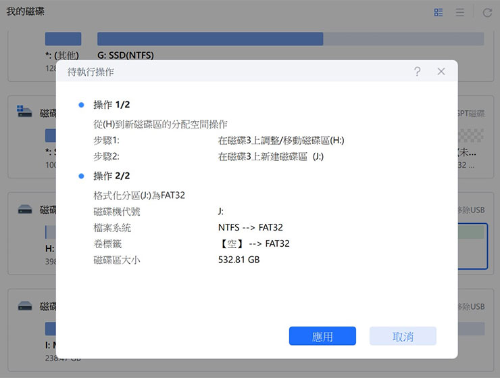Click the GPT磁碟 label
500x378 pixels.
[471, 114]
